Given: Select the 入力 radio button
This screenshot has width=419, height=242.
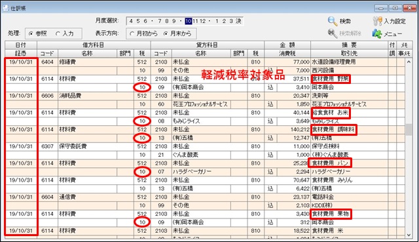Looking at the screenshot, I should [x=58, y=33].
